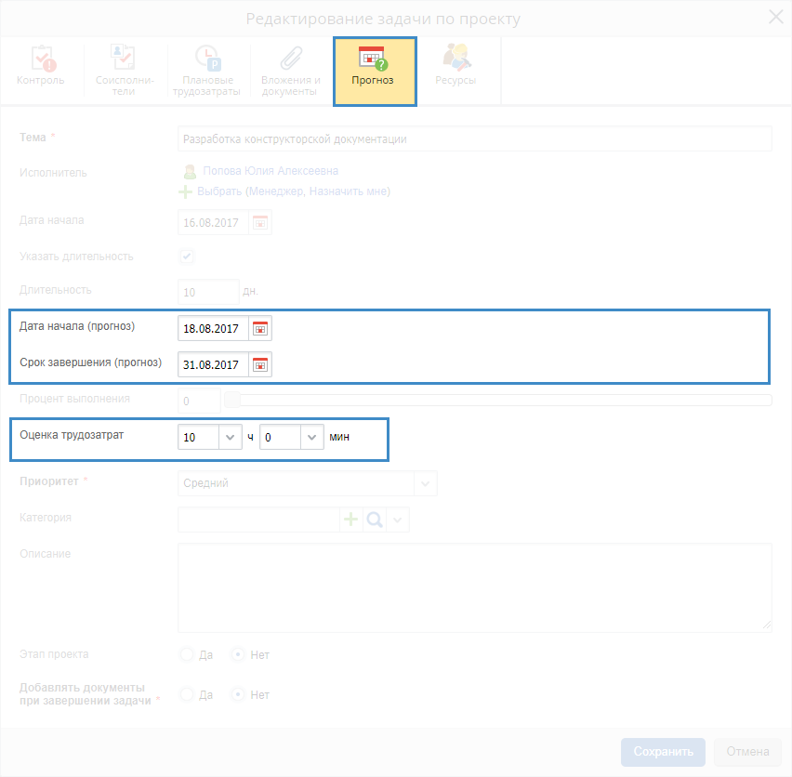This screenshot has width=792, height=777.
Task: Toggle the Указать длительность checkbox
Action: click(187, 257)
